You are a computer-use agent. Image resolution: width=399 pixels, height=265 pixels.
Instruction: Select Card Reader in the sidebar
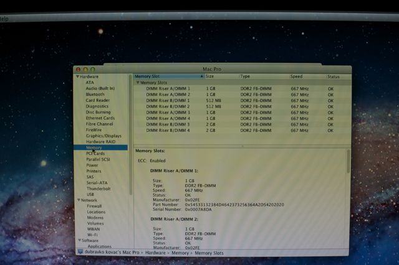click(x=98, y=100)
